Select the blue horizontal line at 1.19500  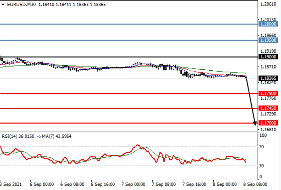coord(129,40)
